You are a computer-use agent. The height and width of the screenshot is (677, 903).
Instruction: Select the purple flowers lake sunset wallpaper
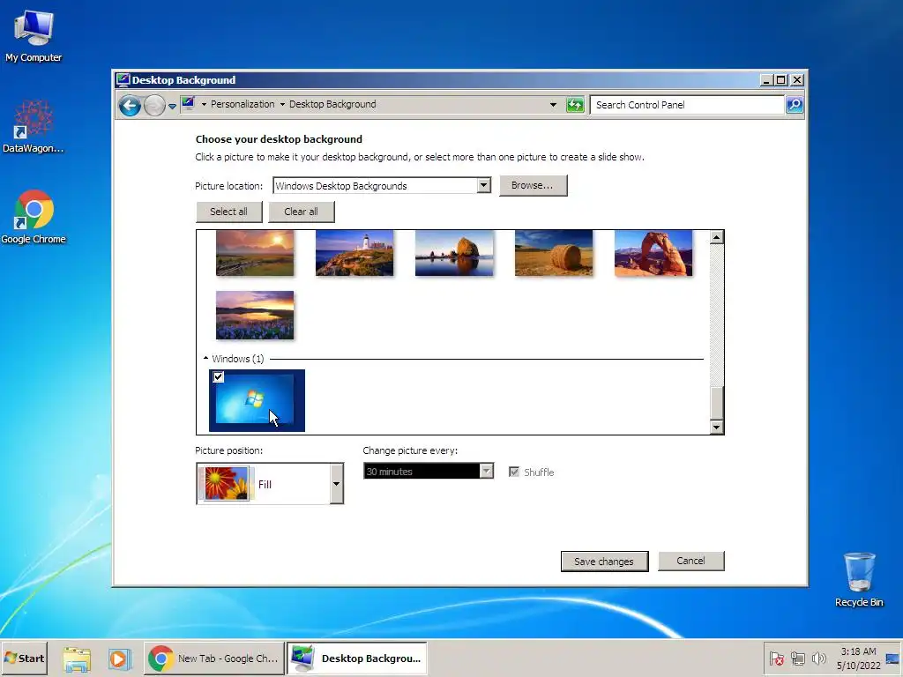(255, 315)
